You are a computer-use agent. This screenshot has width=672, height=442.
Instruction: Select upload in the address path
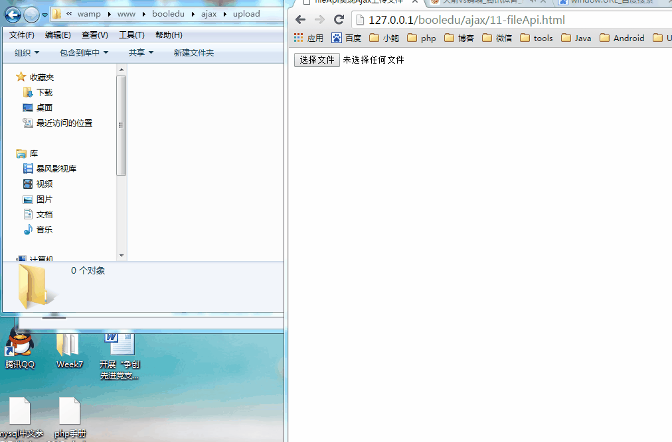246,14
